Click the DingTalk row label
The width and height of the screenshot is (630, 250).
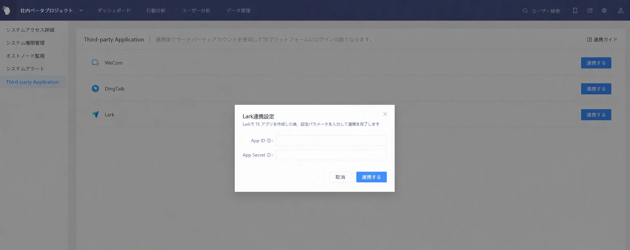[x=114, y=89]
